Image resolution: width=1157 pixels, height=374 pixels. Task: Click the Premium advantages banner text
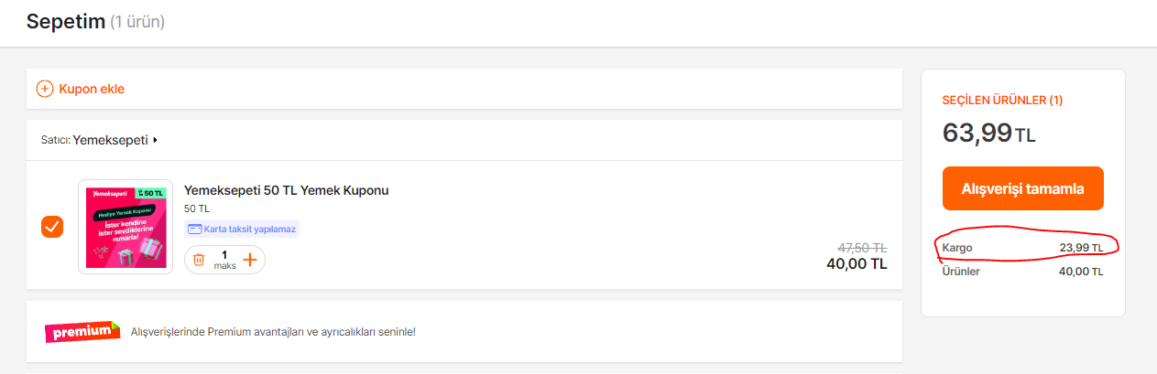[273, 331]
